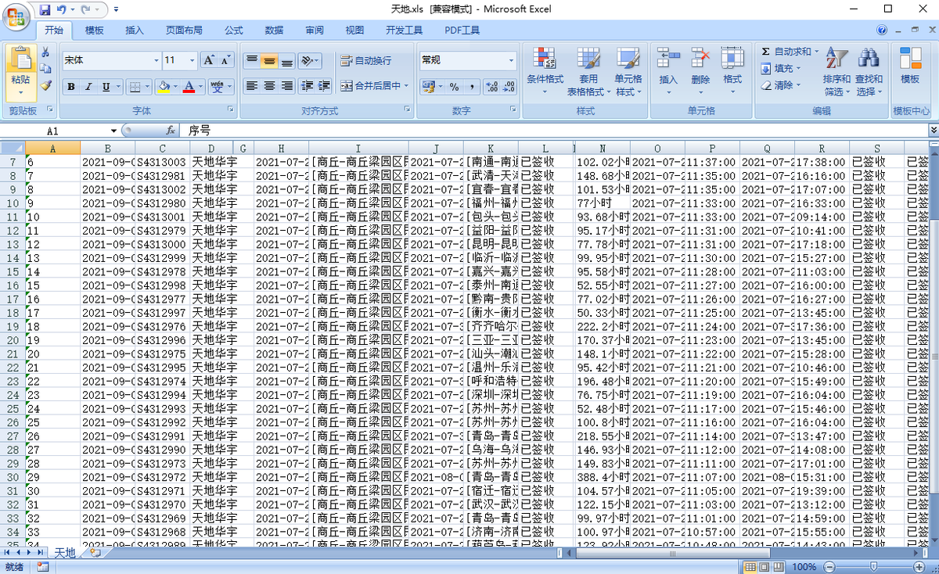Switch to 页面布局 ribbon tab

click(184, 30)
